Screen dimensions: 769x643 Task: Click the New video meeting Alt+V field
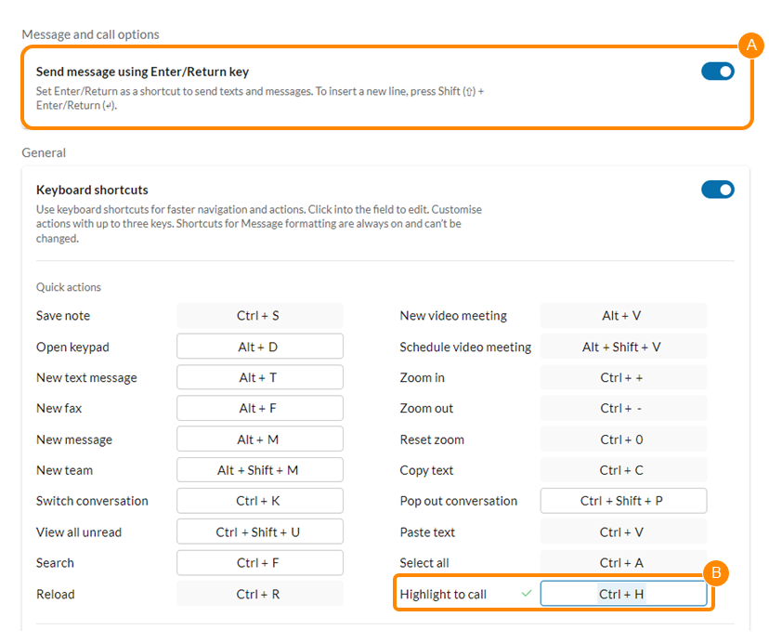[623, 315]
